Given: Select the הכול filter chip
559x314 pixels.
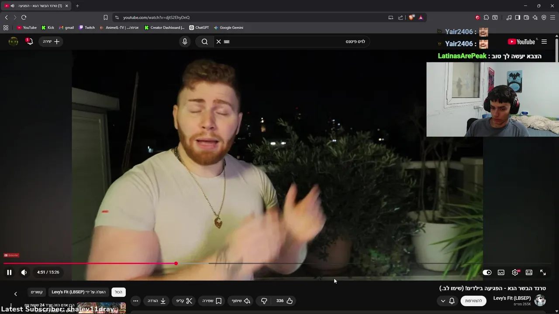Looking at the screenshot, I should point(119,292).
